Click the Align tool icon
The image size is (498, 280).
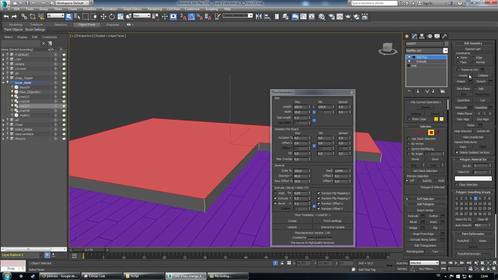point(267,16)
